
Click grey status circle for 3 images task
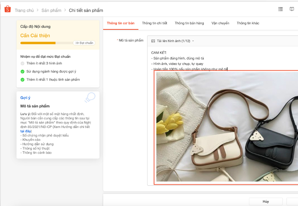(22, 63)
